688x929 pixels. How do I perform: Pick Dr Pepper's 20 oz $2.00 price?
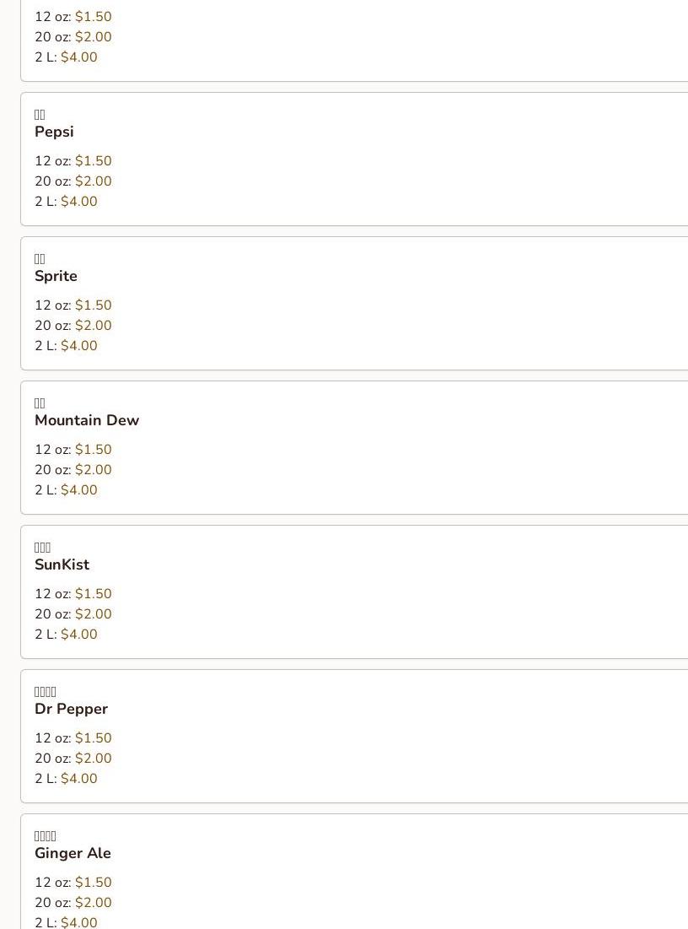(93, 759)
